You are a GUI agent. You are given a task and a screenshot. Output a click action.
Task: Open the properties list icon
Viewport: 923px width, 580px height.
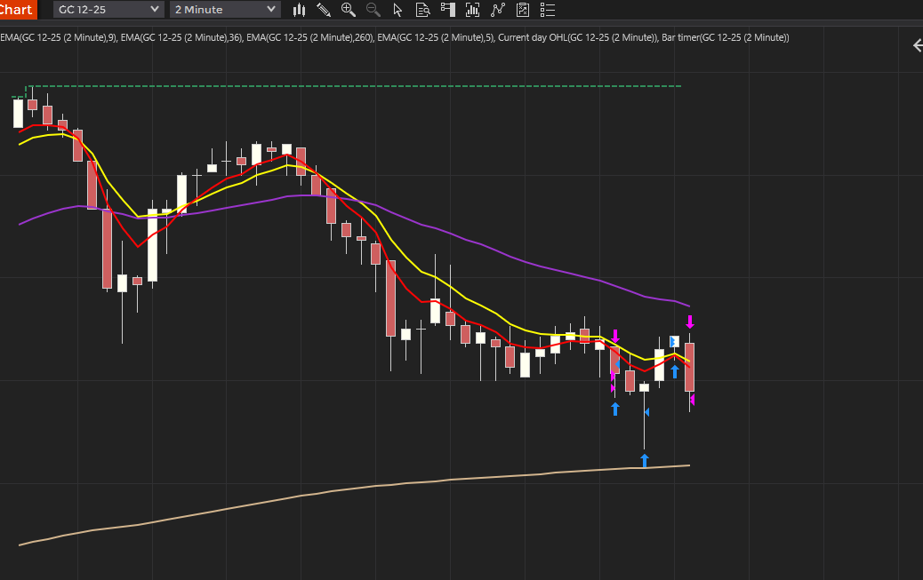pyautogui.click(x=548, y=10)
